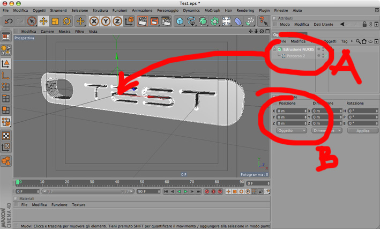The height and width of the screenshot is (229, 380).
Task: Toggle X axis lock
Action: 94,21
